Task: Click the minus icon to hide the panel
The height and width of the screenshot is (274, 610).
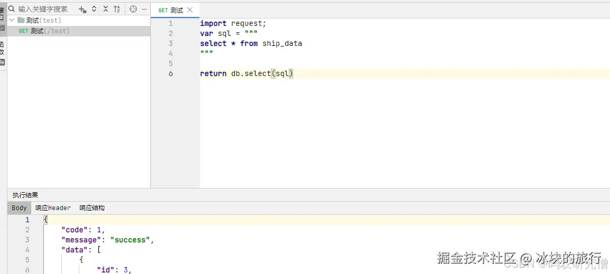Action: point(144,9)
